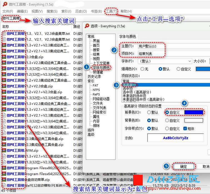Click archive icon of 微PE工具箱V2.3合盘.zip
Viewport: 210px width, 194px height.
tap(4, 57)
